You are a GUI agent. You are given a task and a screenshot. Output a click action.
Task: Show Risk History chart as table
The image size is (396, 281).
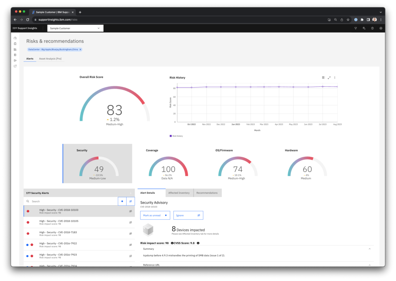pos(323,78)
